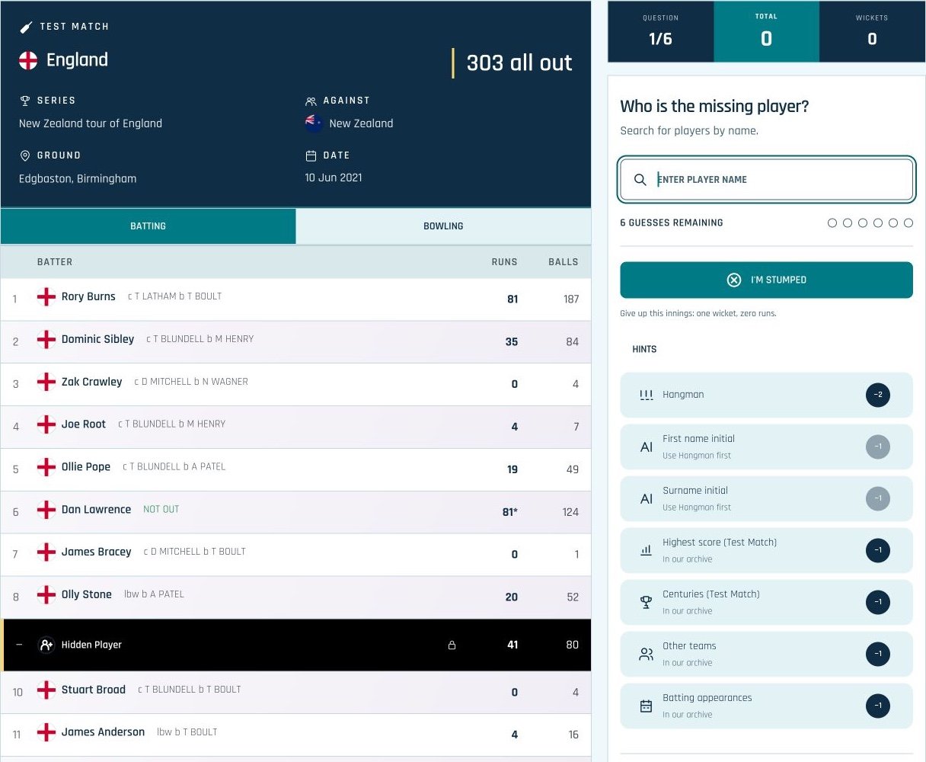
Task: Click the Against people icon
Action: 311,101
